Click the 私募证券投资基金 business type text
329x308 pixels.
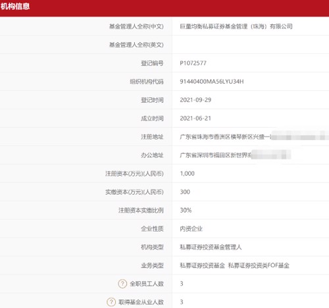pos(202,266)
